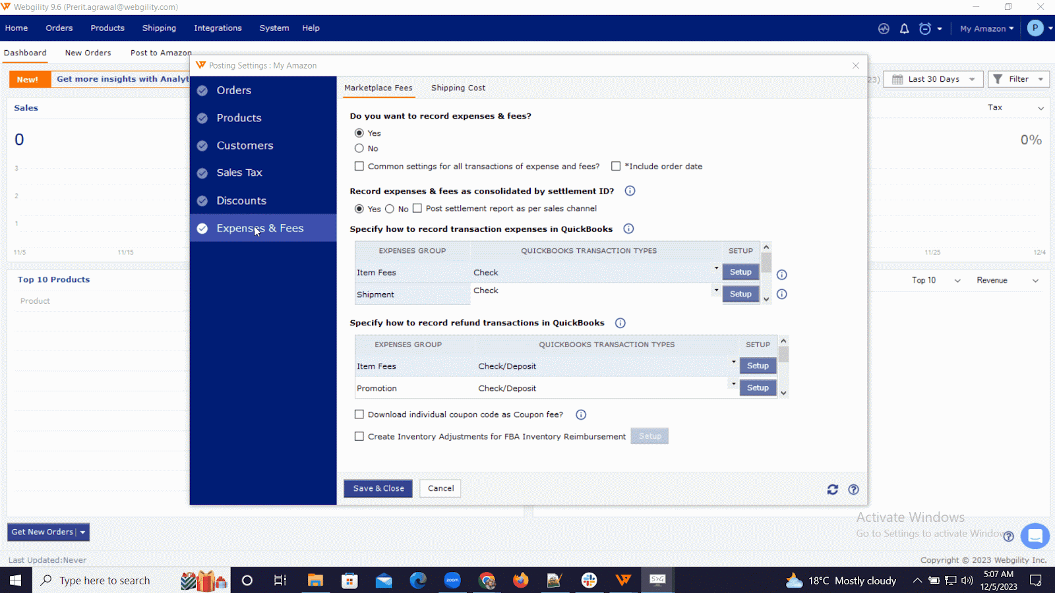This screenshot has height=593, width=1055.
Task: Enable Common settings for all transactions checkbox
Action: (x=359, y=166)
